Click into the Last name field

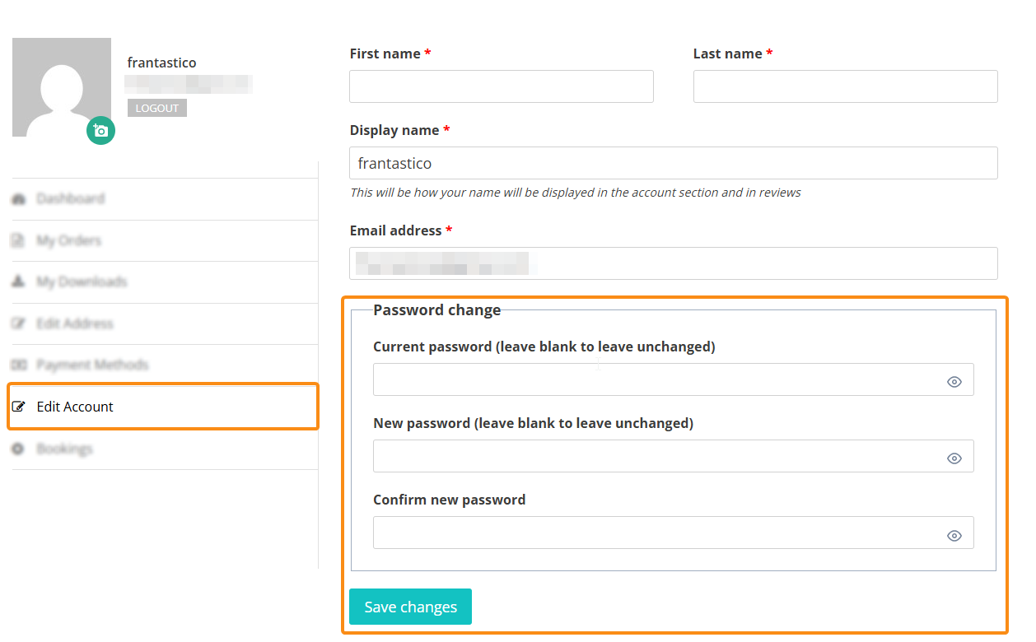(845, 86)
